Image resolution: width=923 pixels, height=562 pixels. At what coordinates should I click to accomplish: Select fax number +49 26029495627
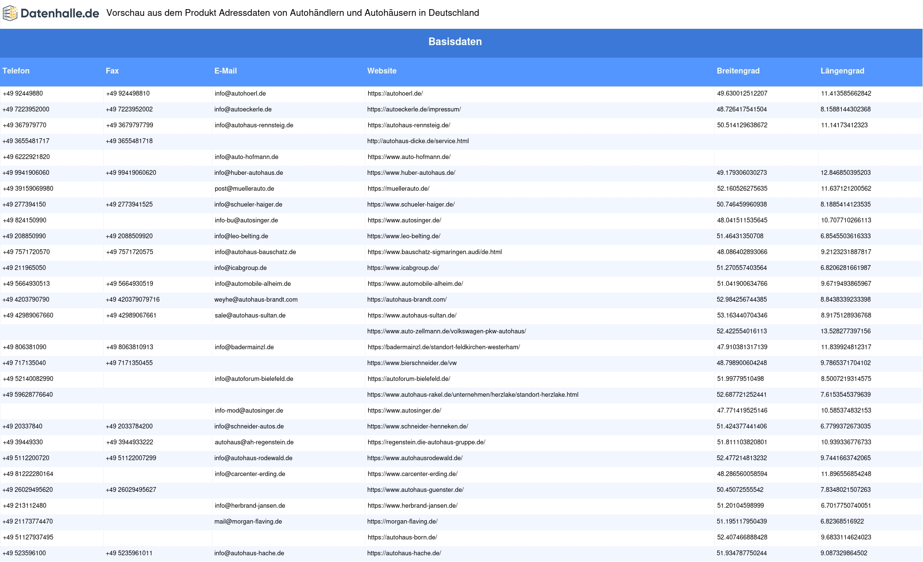pyautogui.click(x=131, y=490)
